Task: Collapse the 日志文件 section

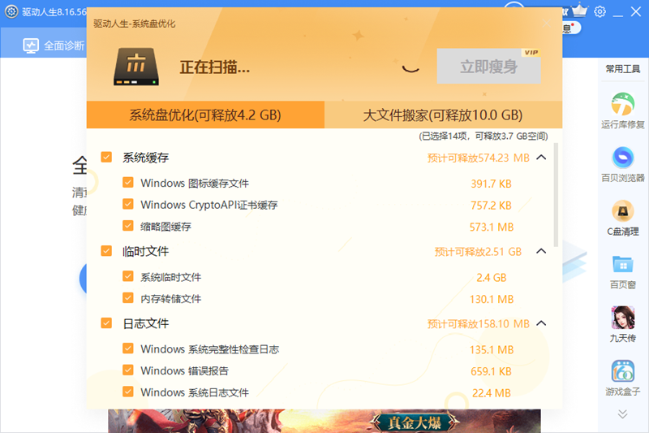Action: point(542,323)
